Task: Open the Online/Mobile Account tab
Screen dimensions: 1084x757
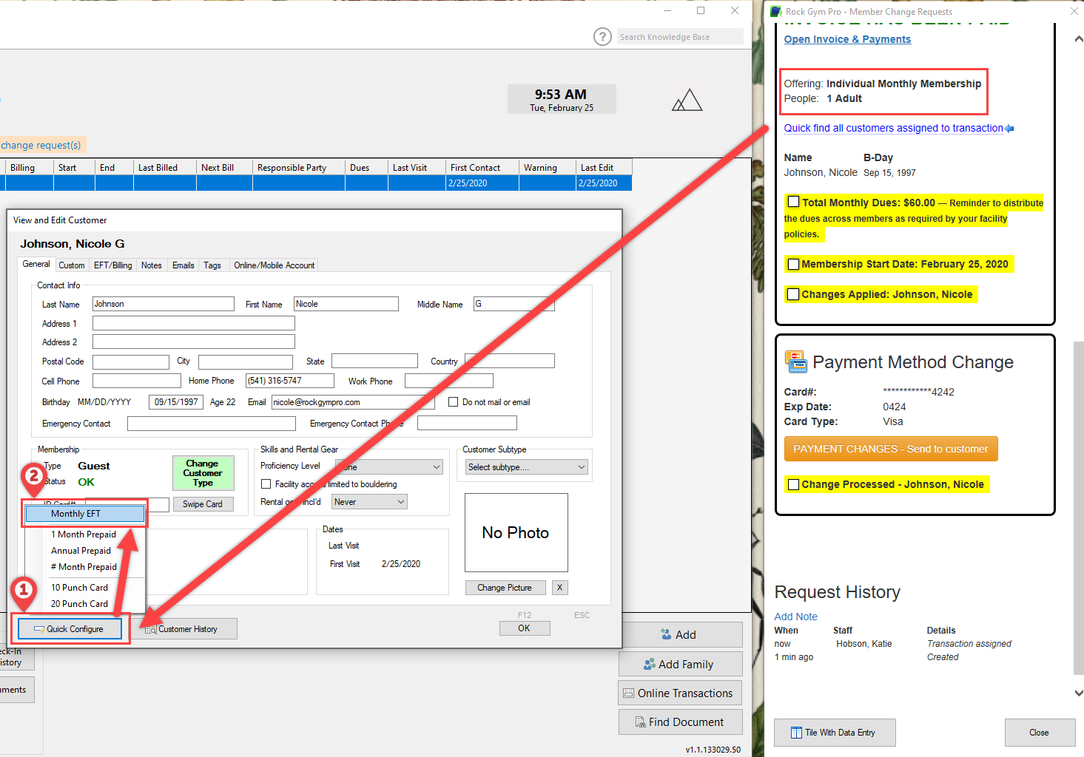Action: [275, 265]
